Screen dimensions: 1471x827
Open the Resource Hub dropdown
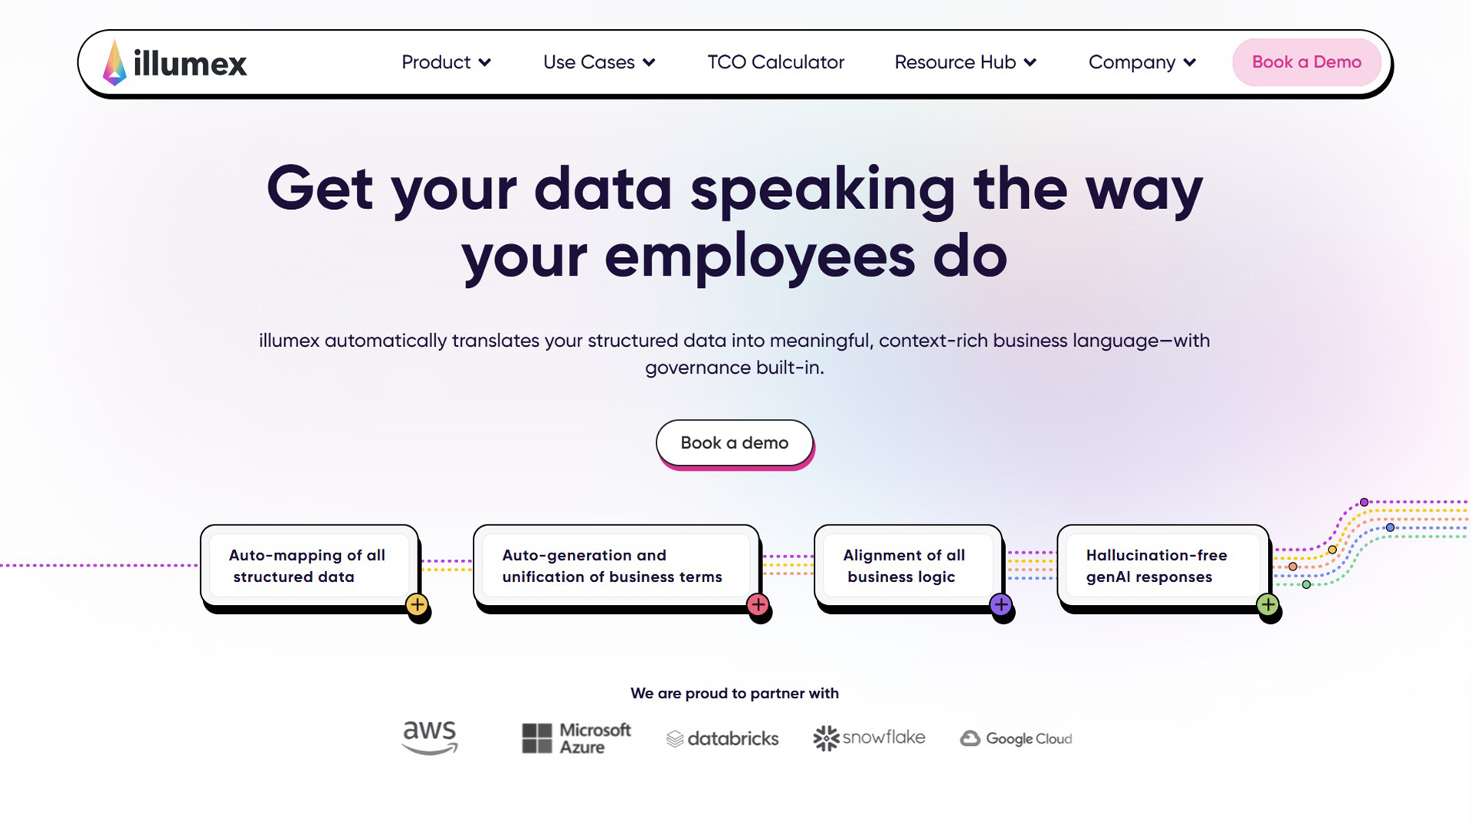(965, 62)
